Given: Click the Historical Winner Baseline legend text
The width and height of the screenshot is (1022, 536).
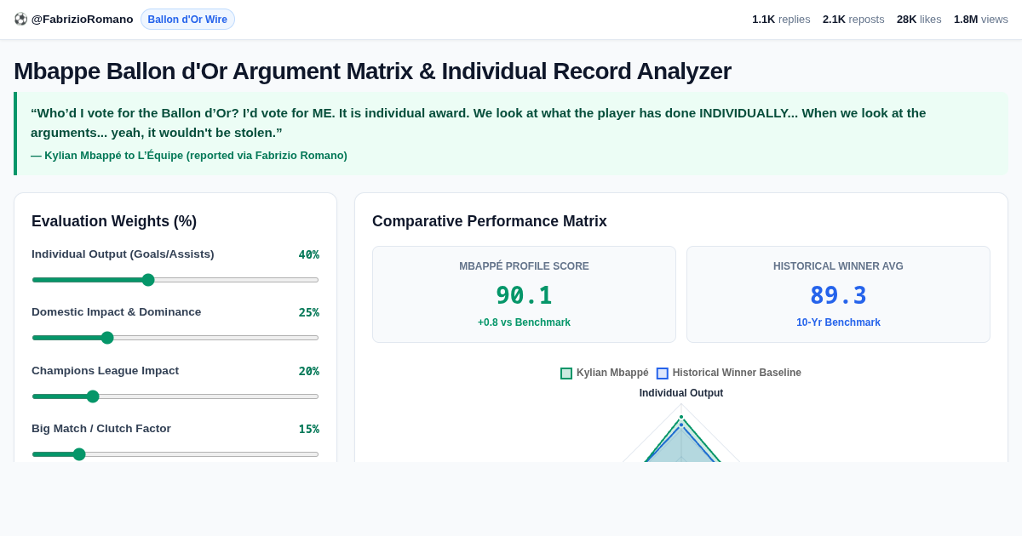Looking at the screenshot, I should 737,373.
